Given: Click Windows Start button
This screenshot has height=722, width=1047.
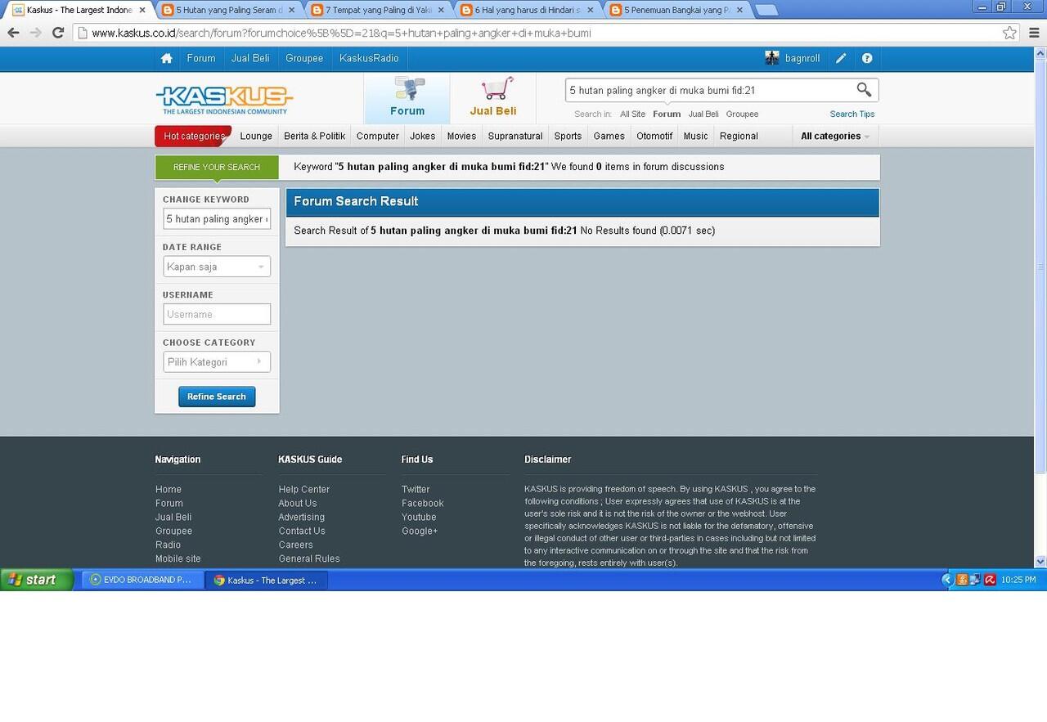Looking at the screenshot, I should (x=38, y=580).
